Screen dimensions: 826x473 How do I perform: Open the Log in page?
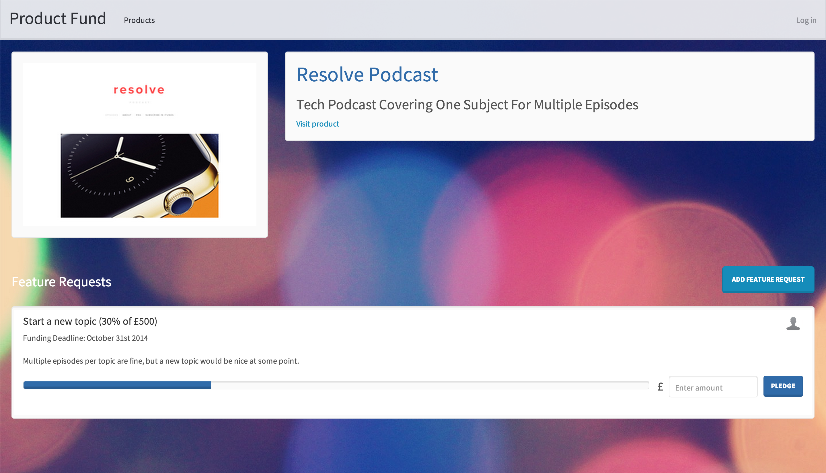806,20
